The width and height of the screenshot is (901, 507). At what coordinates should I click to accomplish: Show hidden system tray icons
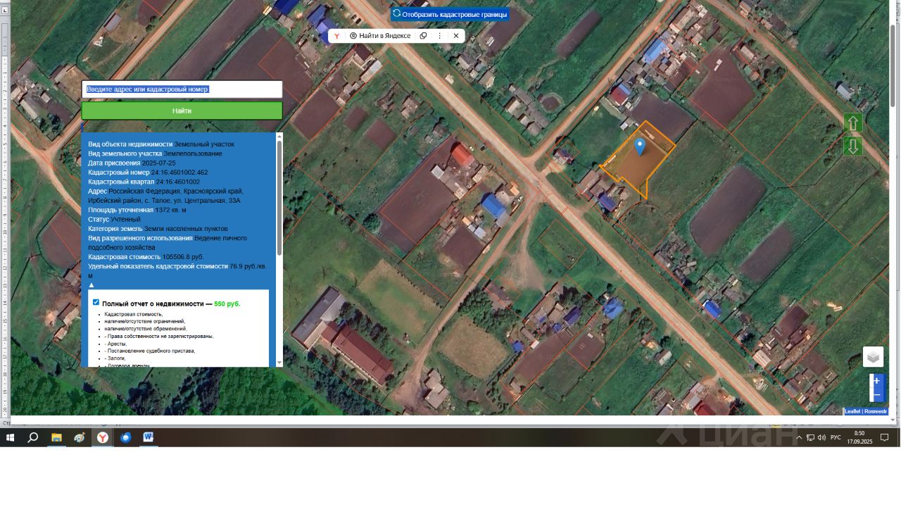[798, 437]
